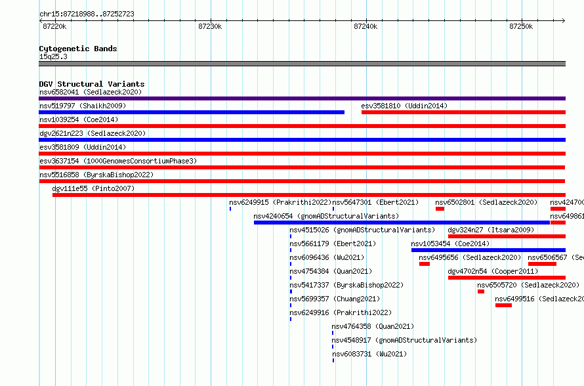Click the red nsv1039254 variant bar
The width and height of the screenshot is (584, 386).
pos(302,126)
